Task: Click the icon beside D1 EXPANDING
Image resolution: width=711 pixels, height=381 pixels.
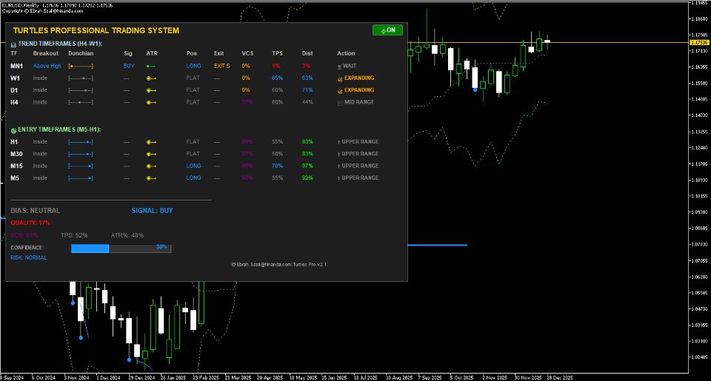Action: coord(340,90)
